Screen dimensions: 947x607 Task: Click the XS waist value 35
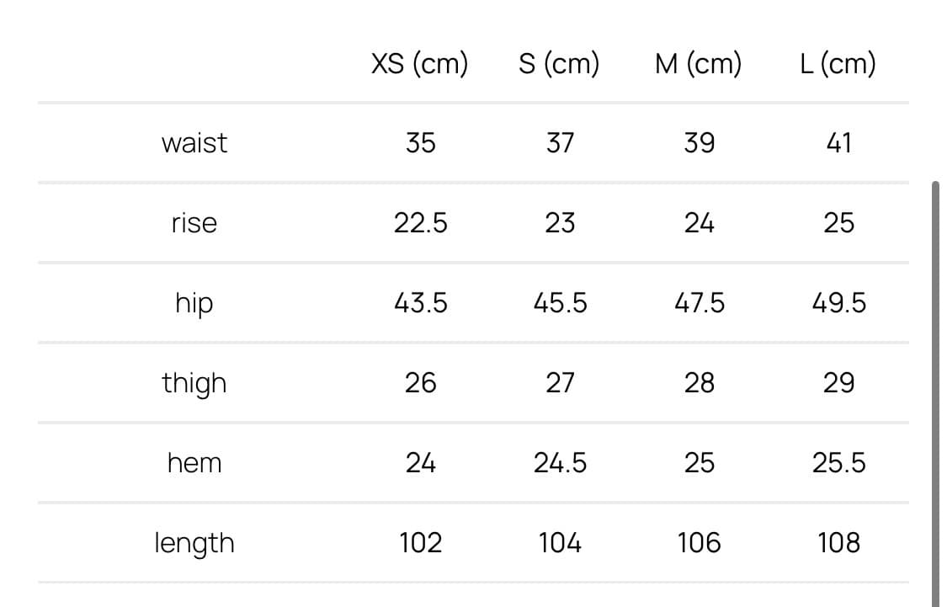click(x=420, y=143)
